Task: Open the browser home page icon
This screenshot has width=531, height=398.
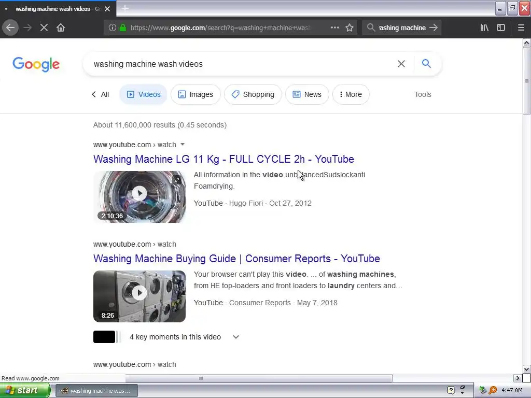Action: coord(61,27)
